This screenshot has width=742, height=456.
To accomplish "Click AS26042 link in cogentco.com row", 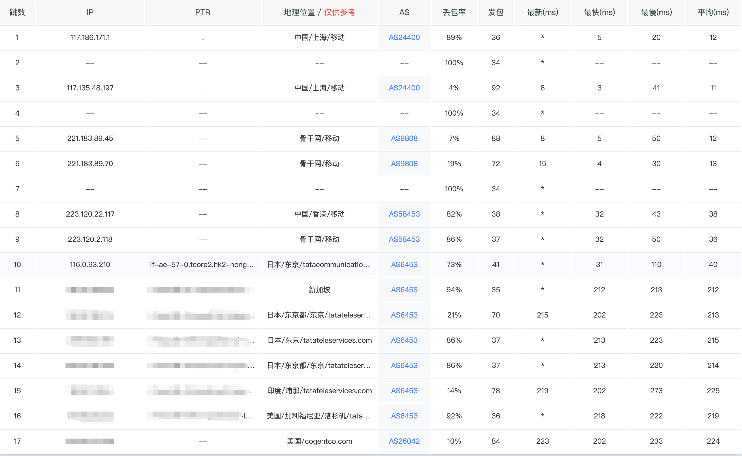I will click(404, 441).
